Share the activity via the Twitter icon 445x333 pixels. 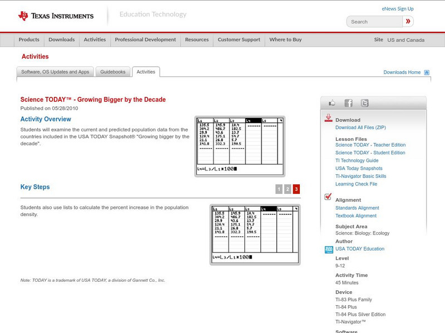[364, 103]
